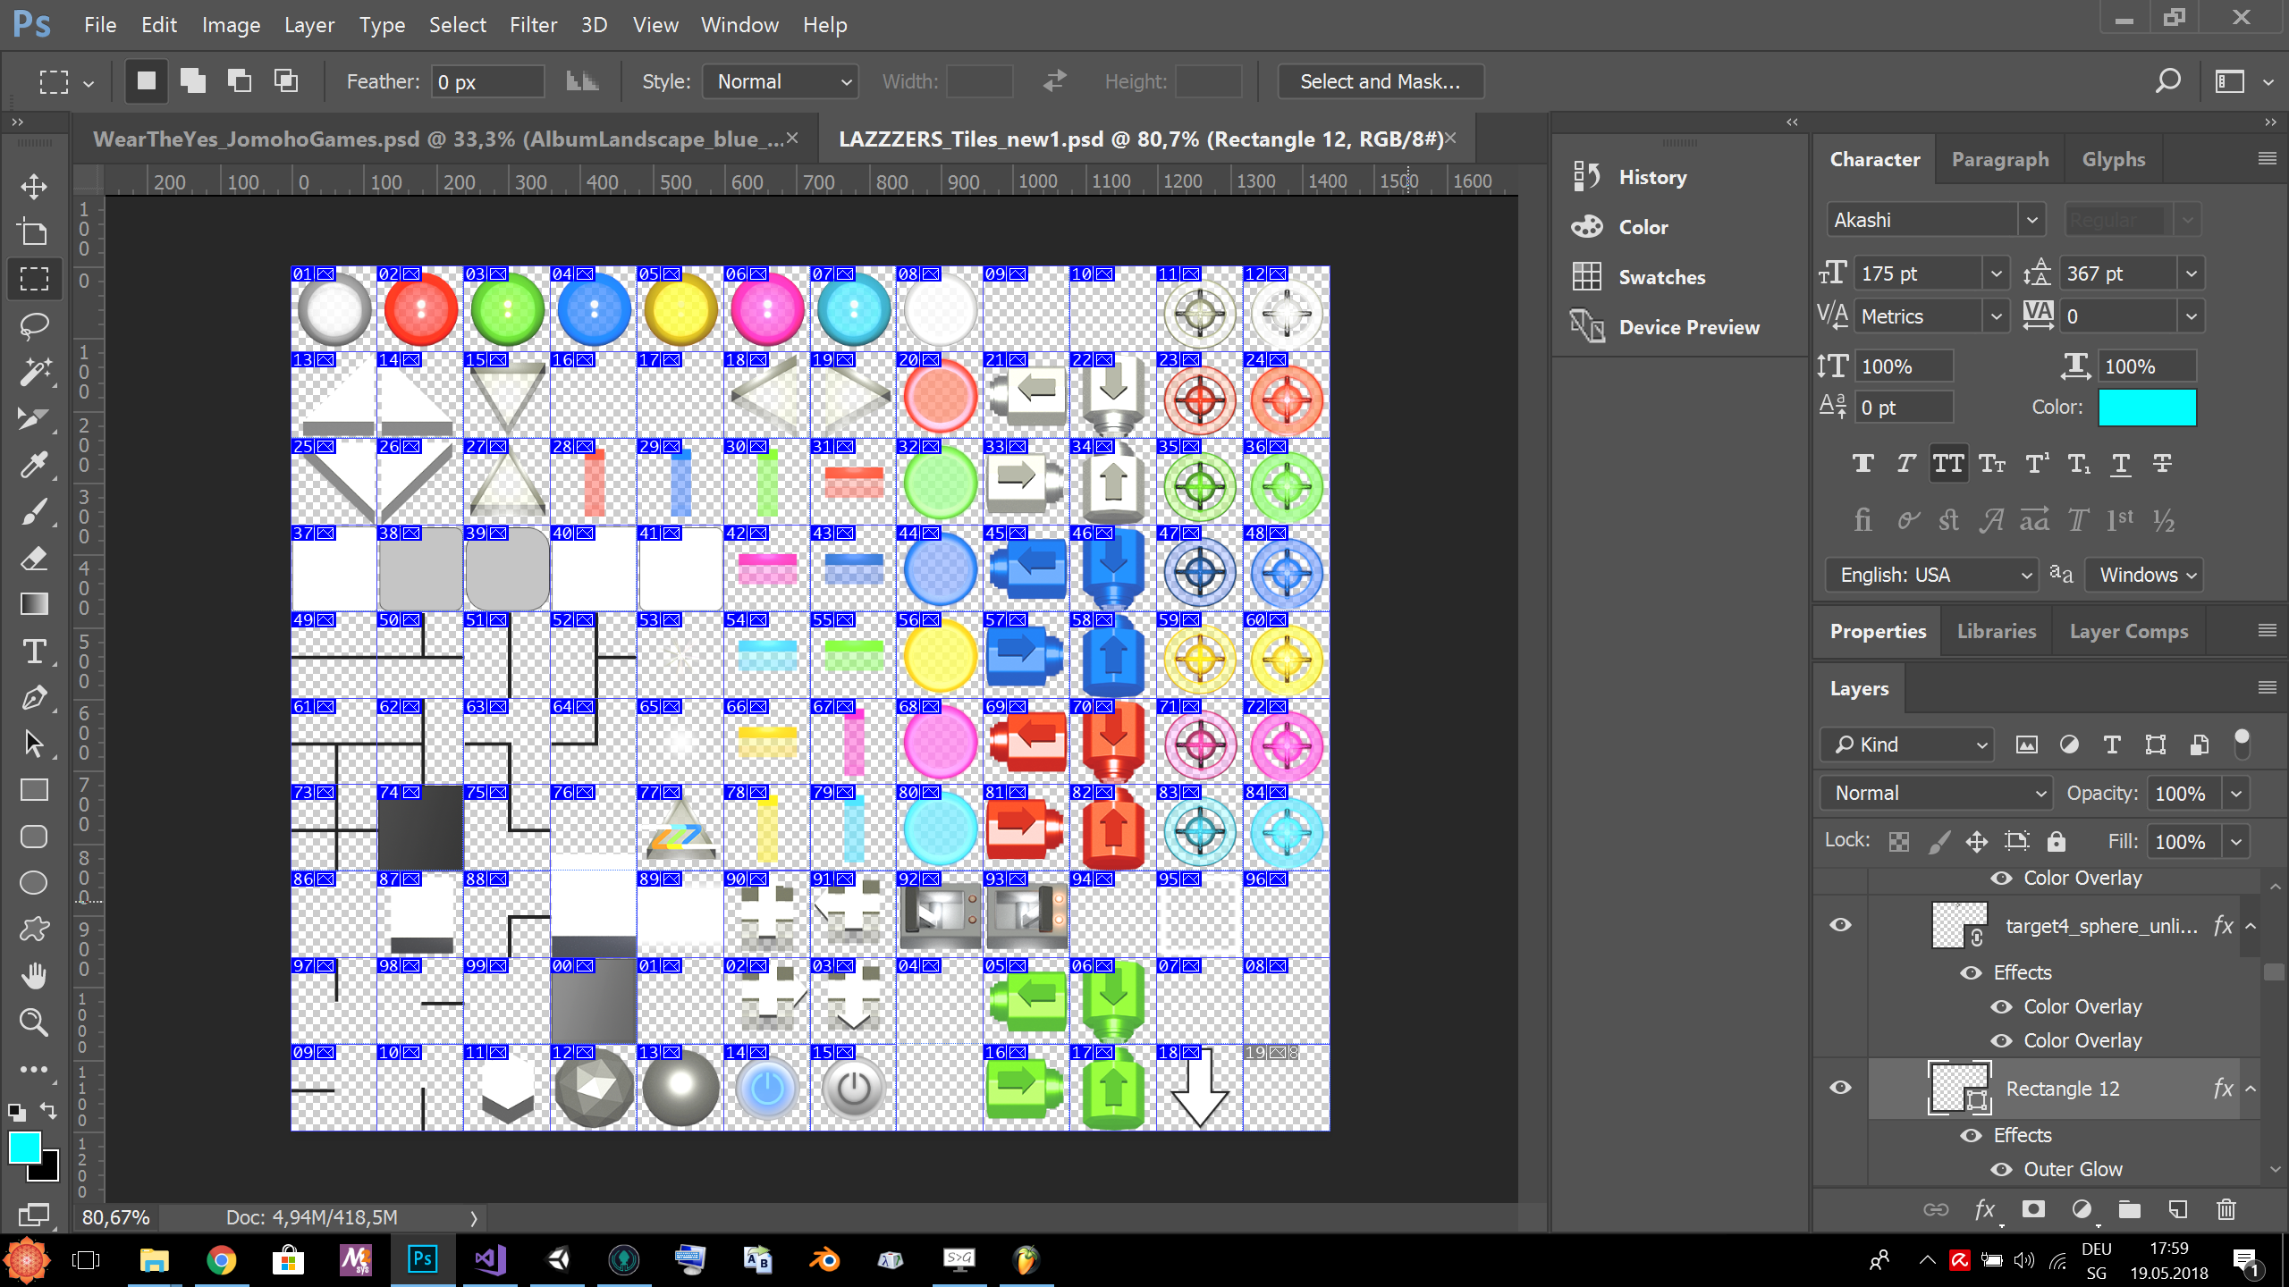
Task: Expand the layer blend mode dropdown
Action: [x=1936, y=793]
